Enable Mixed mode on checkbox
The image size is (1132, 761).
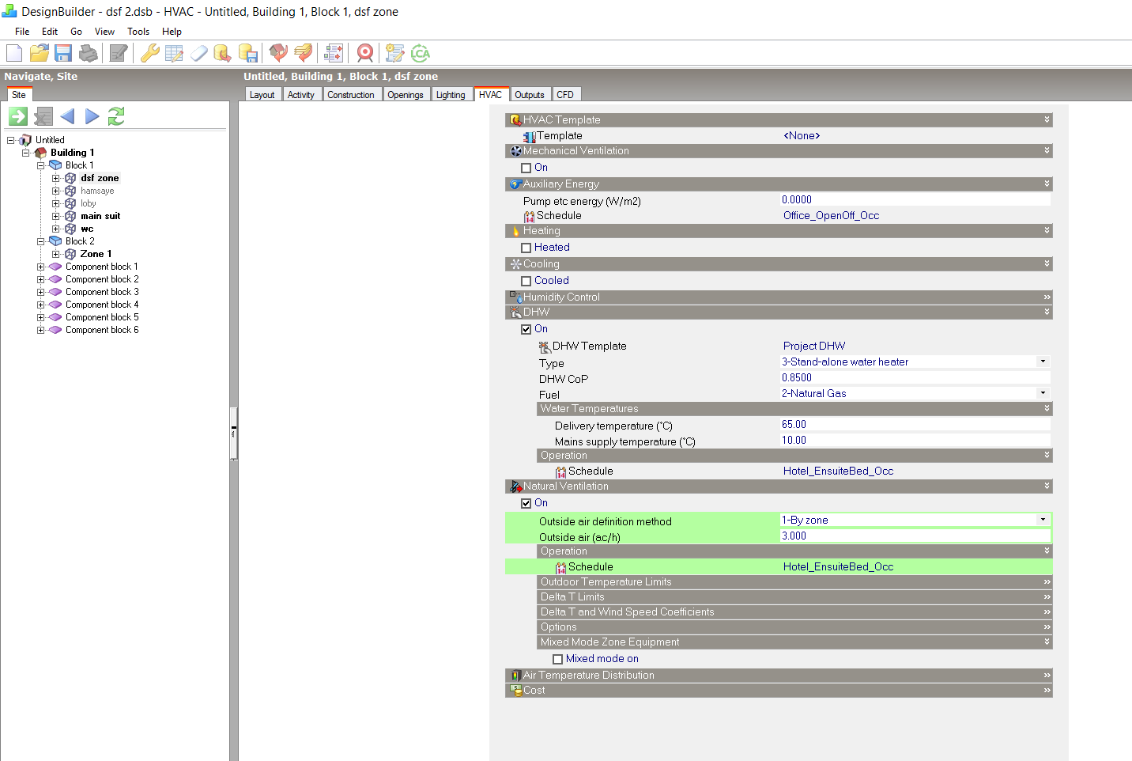click(558, 659)
